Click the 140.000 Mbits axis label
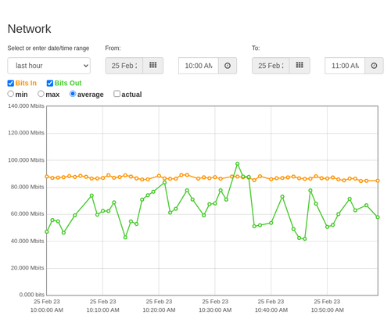 pyautogui.click(x=26, y=106)
